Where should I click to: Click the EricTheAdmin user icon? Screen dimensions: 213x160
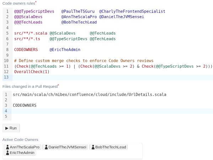(x=7, y=153)
